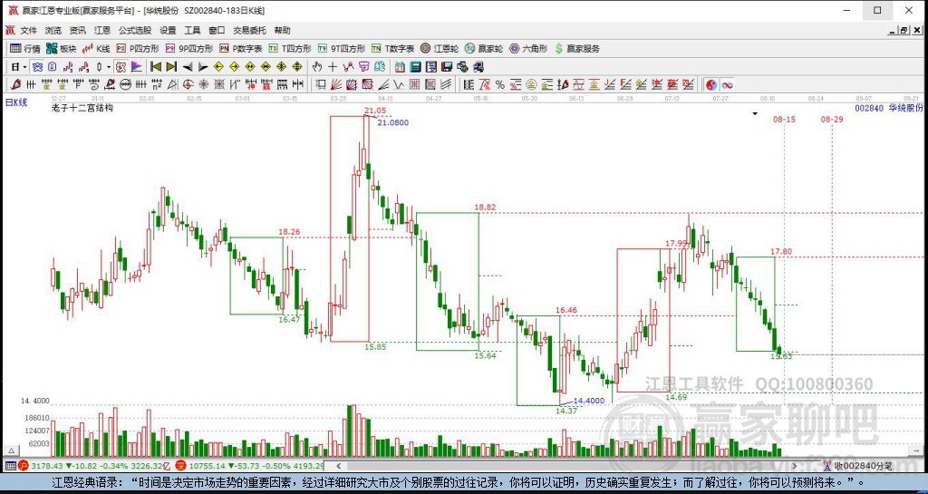The image size is (928, 494).
Task: Click the 08-29 date marker
Action: pyautogui.click(x=832, y=119)
